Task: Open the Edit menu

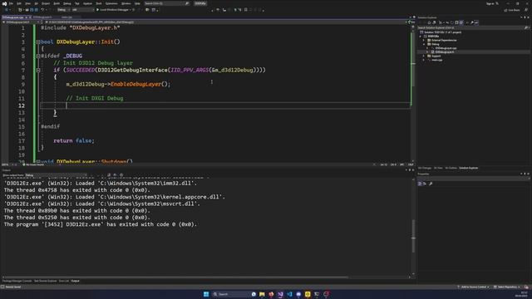Action: 19,3
